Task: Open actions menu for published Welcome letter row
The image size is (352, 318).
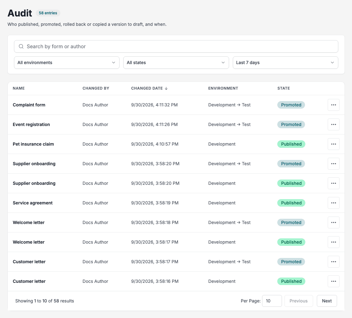Action: tap(333, 242)
